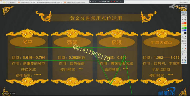Select the arrow line tool
The image size is (190, 96).
(x=185, y=39)
